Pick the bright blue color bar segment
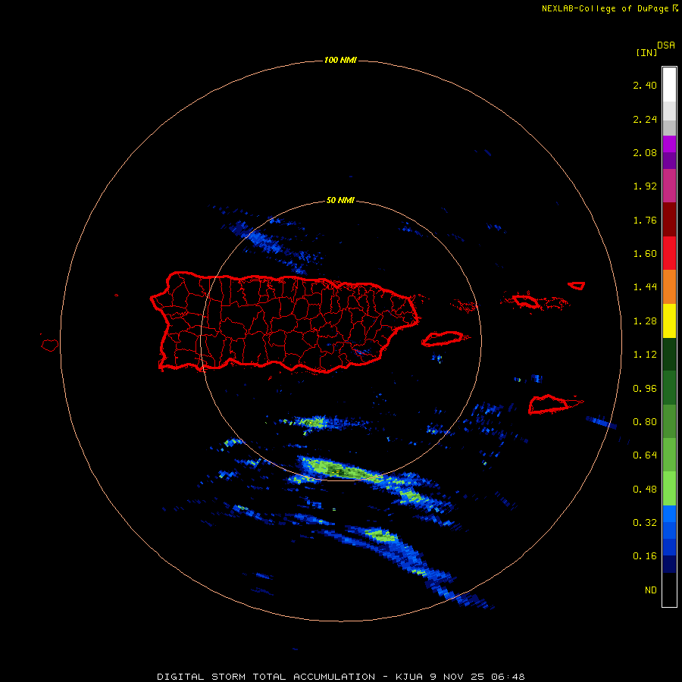Image resolution: width=682 pixels, height=682 pixels. click(x=669, y=514)
